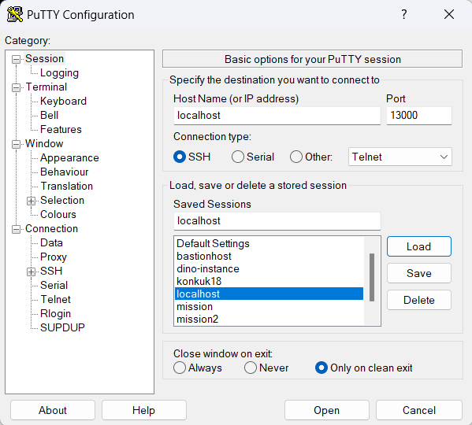Click the Saved Sessions name field
472x425 pixels.
tap(277, 221)
